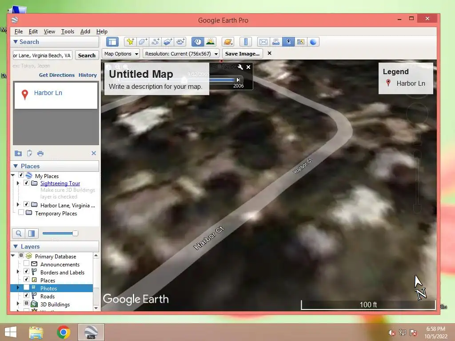Collapse the My Places tree node

13,175
